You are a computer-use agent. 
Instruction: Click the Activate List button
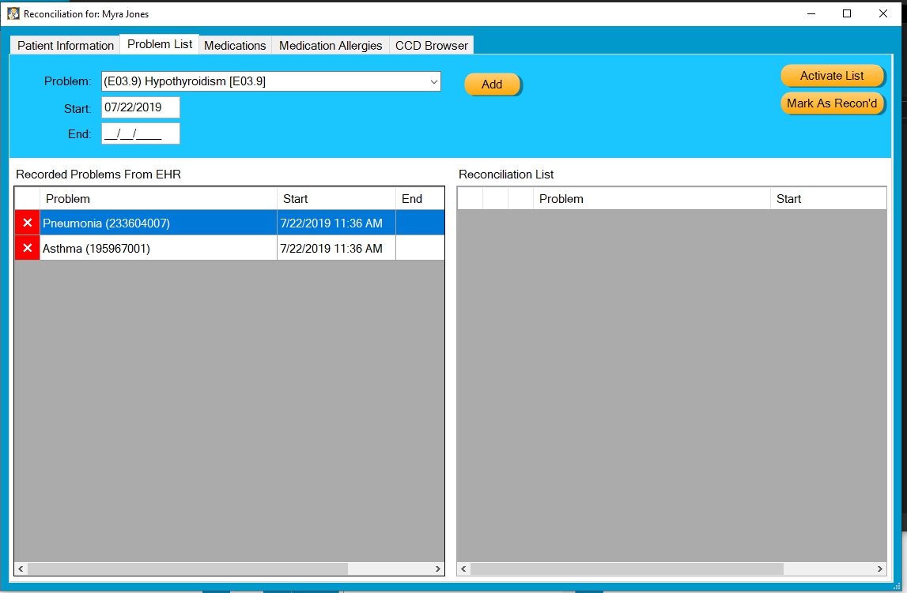tap(832, 76)
